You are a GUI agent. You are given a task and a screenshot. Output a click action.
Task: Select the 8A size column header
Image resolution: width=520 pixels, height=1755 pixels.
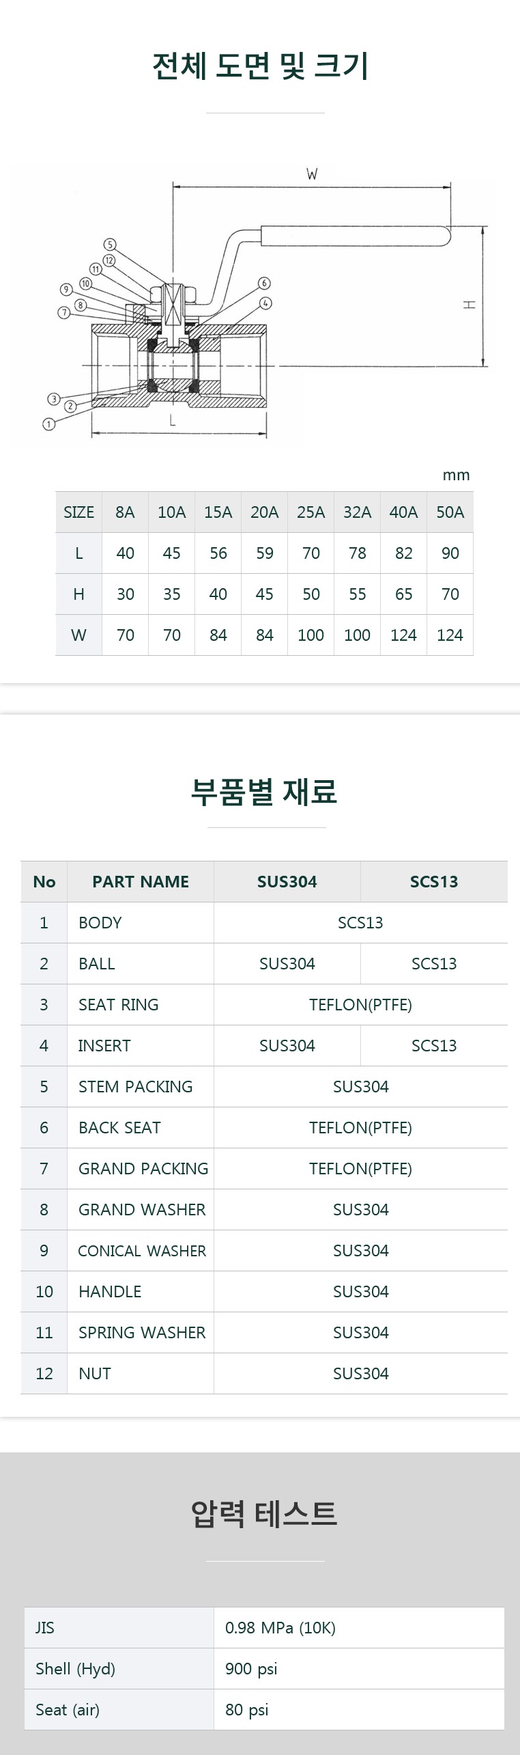tap(125, 512)
